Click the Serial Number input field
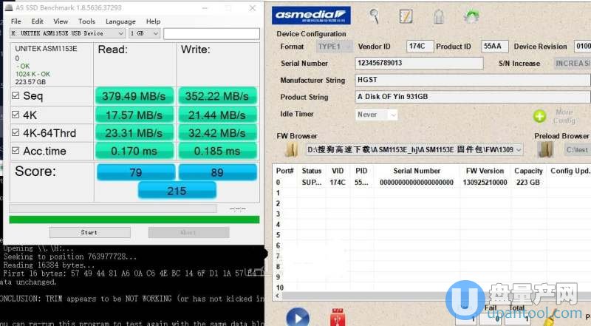 coord(418,64)
